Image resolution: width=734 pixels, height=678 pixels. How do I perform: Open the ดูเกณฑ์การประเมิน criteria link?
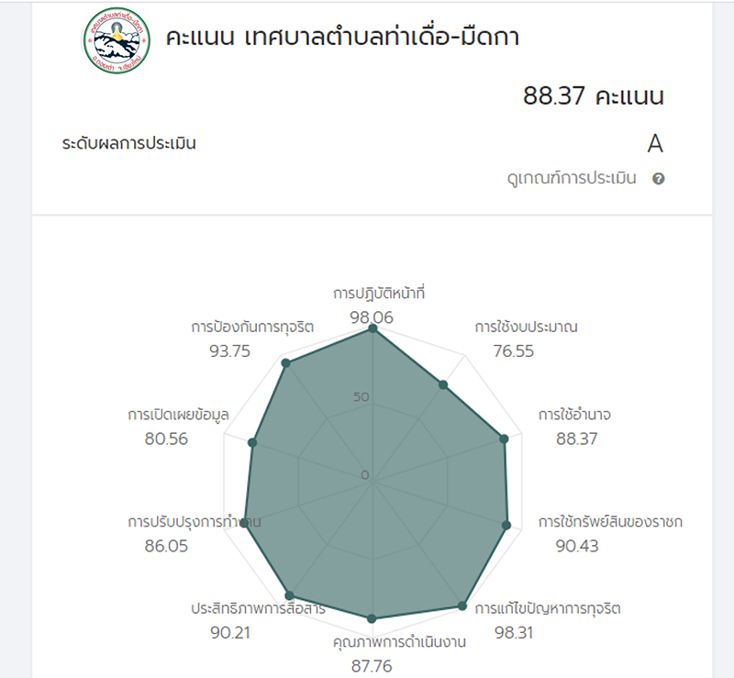572,178
